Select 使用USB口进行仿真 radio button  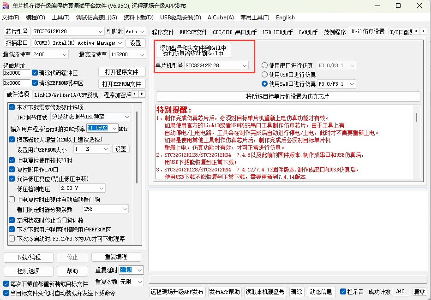(x=264, y=74)
